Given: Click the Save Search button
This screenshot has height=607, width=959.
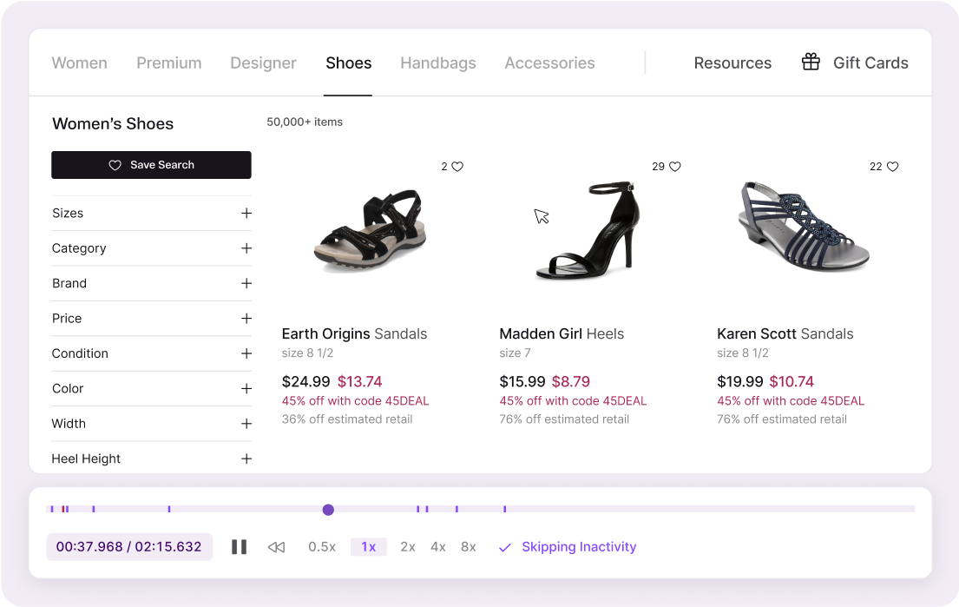Looking at the screenshot, I should pyautogui.click(x=151, y=165).
